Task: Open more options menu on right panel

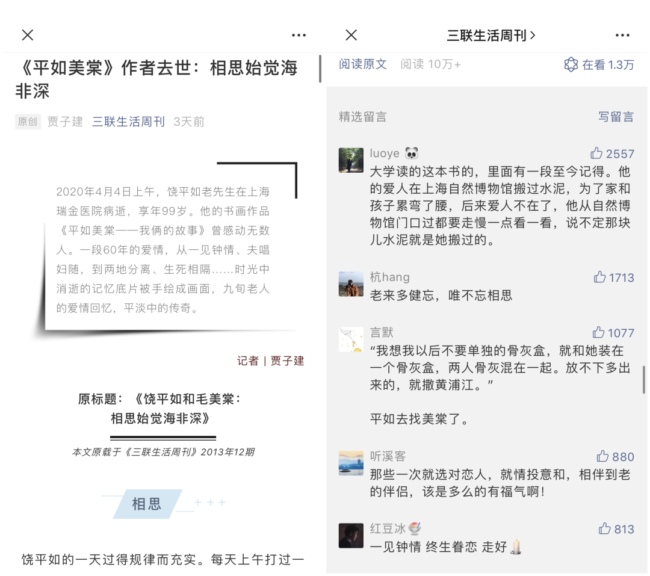Action: [x=622, y=36]
